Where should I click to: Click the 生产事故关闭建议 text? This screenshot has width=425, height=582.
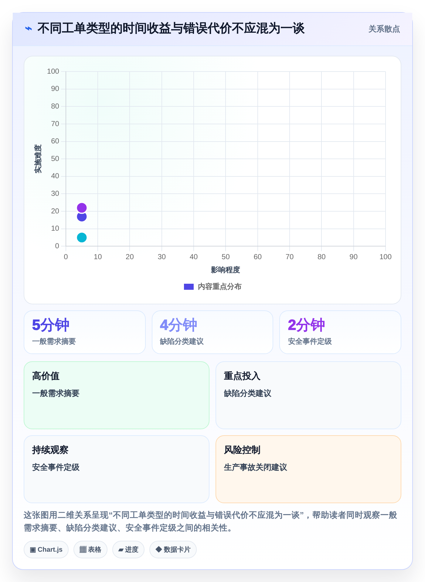pyautogui.click(x=256, y=467)
